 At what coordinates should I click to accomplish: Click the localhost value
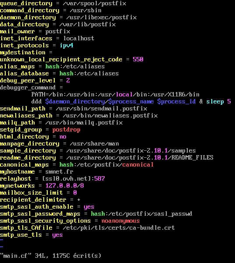[x=79, y=39]
